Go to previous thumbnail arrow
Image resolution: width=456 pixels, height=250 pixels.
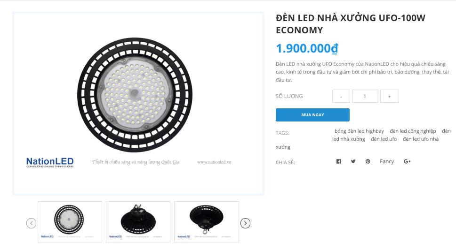31,223
